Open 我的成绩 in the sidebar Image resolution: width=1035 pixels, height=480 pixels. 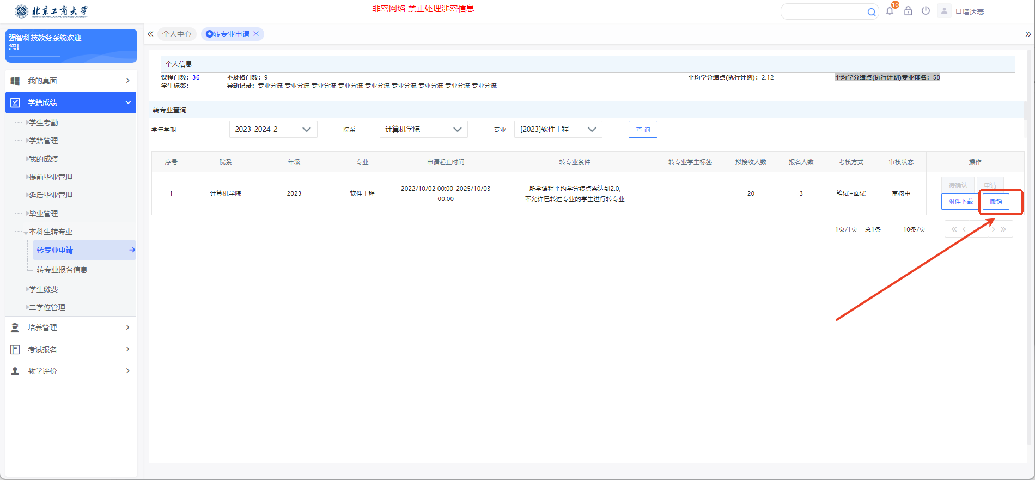tap(44, 159)
